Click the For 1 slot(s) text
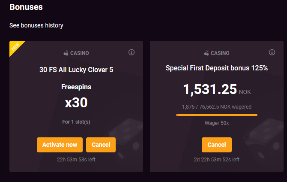Screen dimensions: 287x182 pos(76,122)
